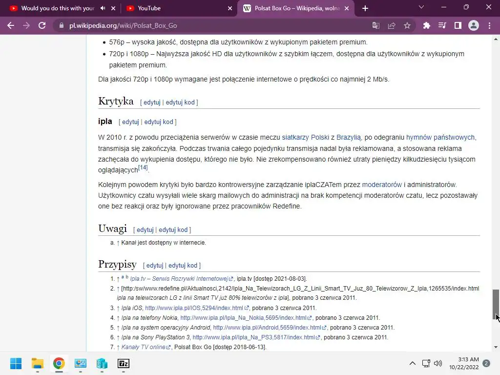Viewport: 500px width, 375px height.
Task: Mute the tab playing audio
Action: [x=103, y=8]
